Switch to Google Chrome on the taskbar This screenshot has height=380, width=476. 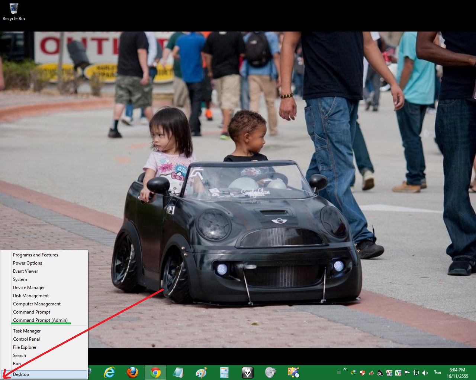(155, 372)
